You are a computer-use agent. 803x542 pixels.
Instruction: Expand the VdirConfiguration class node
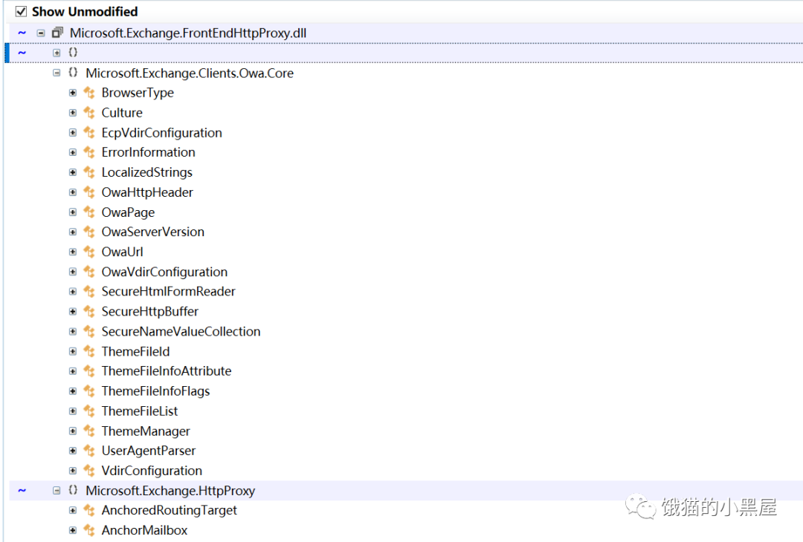tap(73, 471)
